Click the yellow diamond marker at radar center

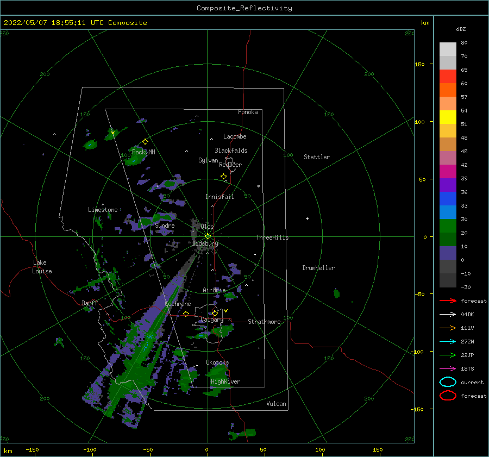click(208, 236)
